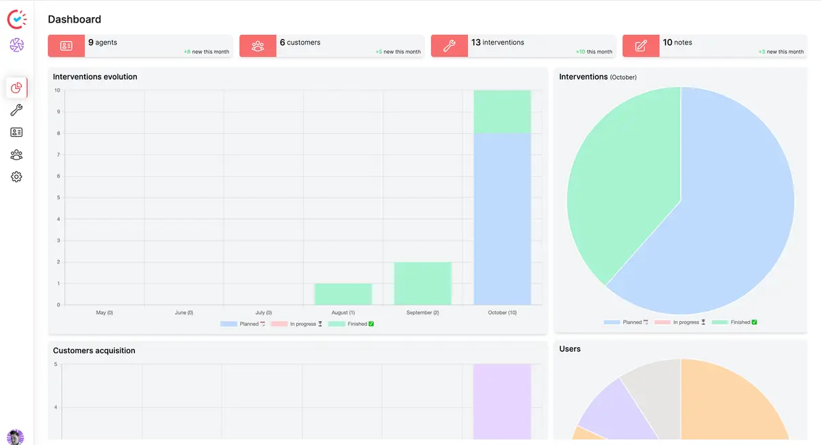Screen dimensions: 821x445
Task: Click the '+8 new this month' text
Action: 206,52
